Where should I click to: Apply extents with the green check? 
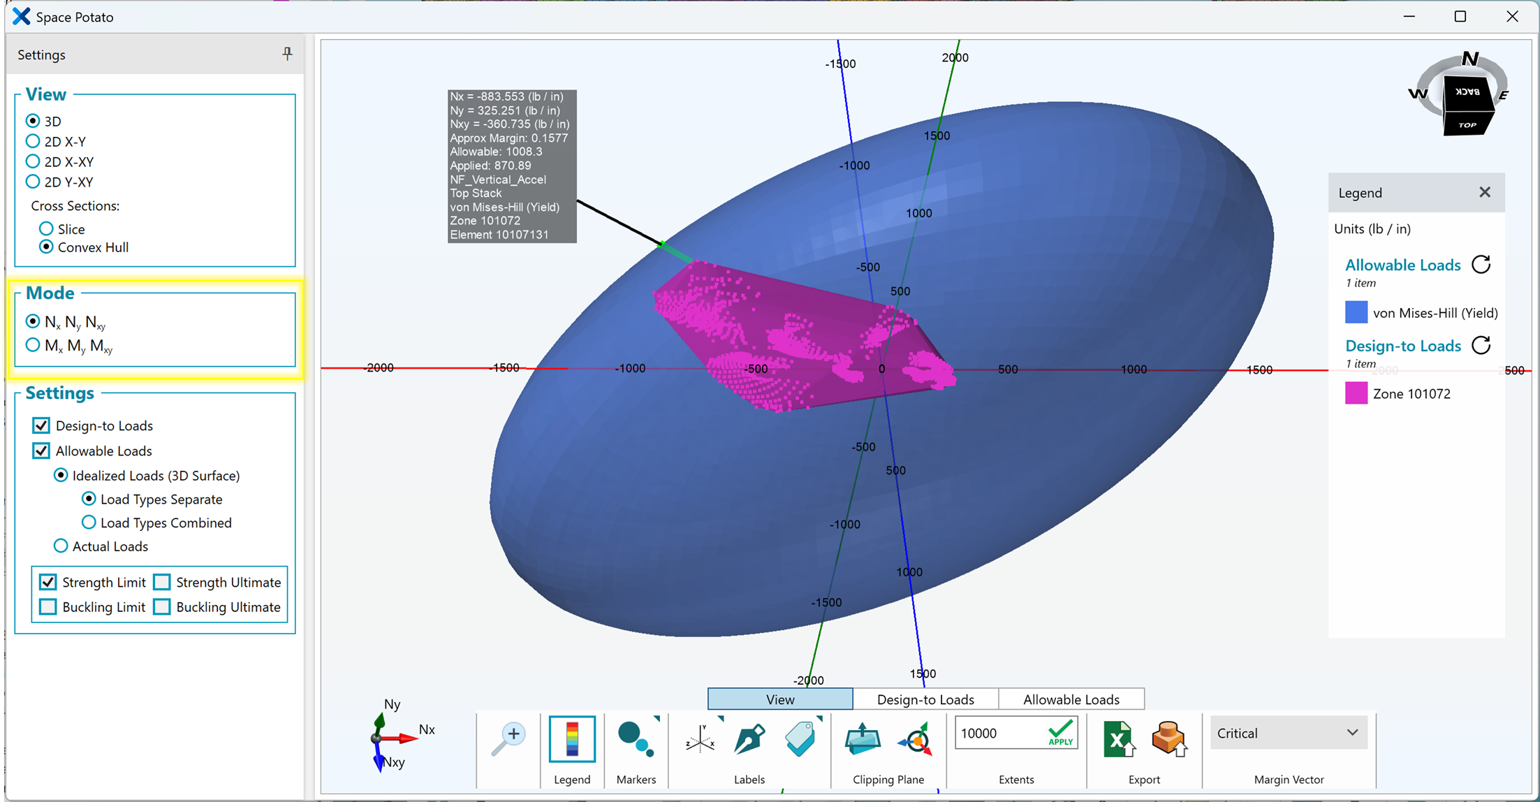pos(1060,733)
